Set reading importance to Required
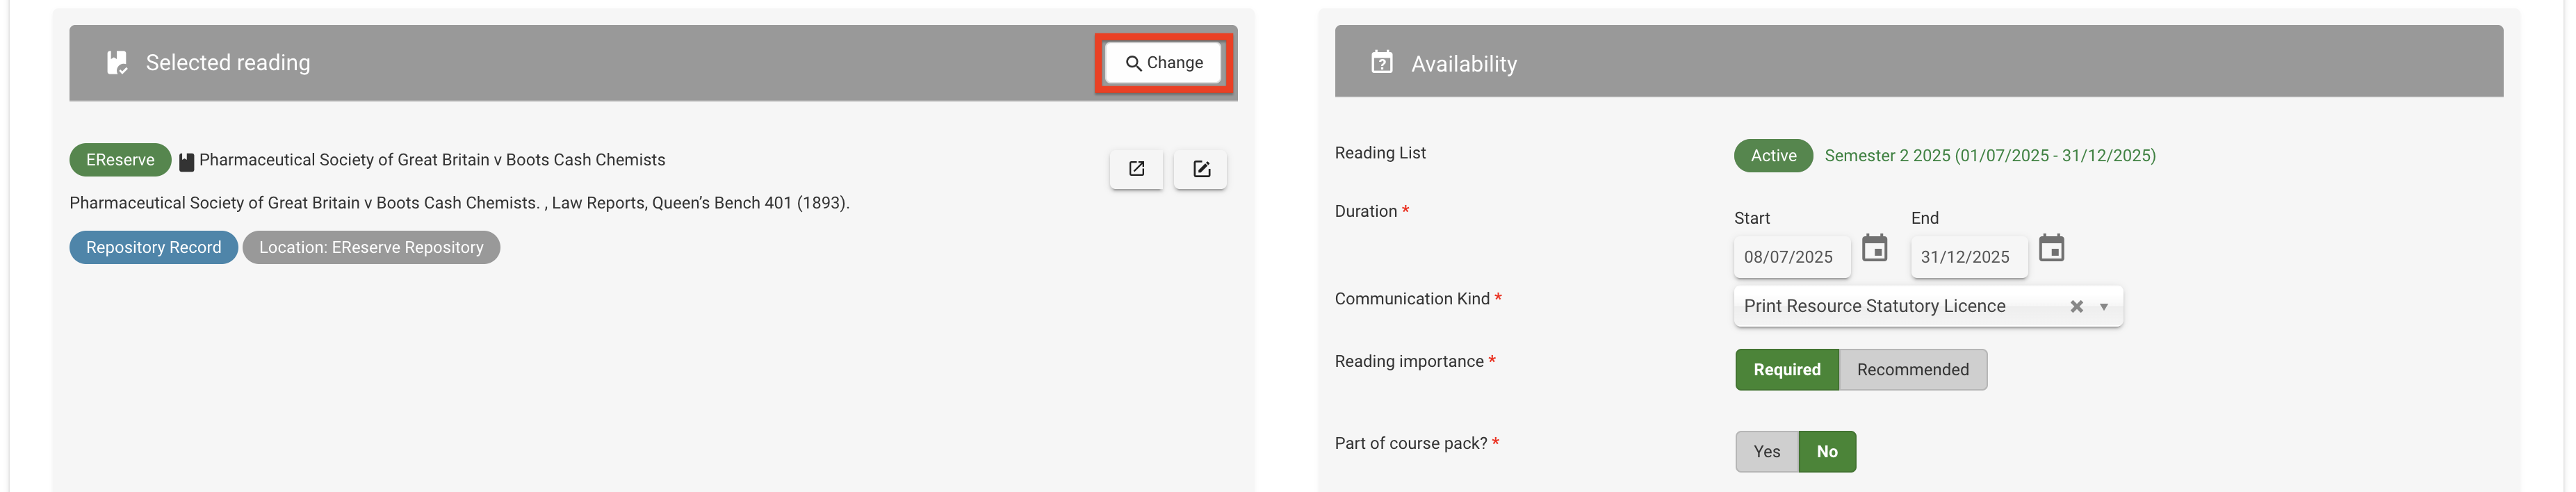 [x=1786, y=370]
